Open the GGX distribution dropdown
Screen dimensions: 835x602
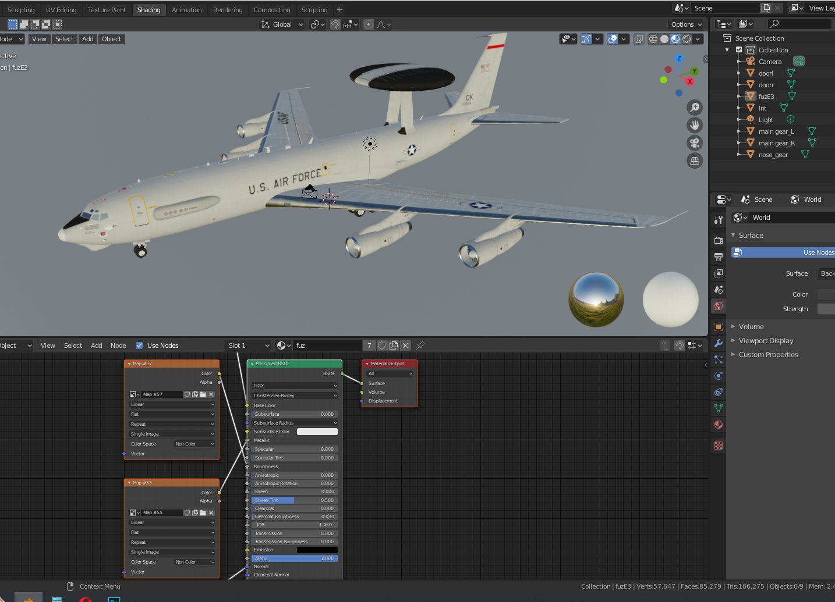tap(295, 386)
